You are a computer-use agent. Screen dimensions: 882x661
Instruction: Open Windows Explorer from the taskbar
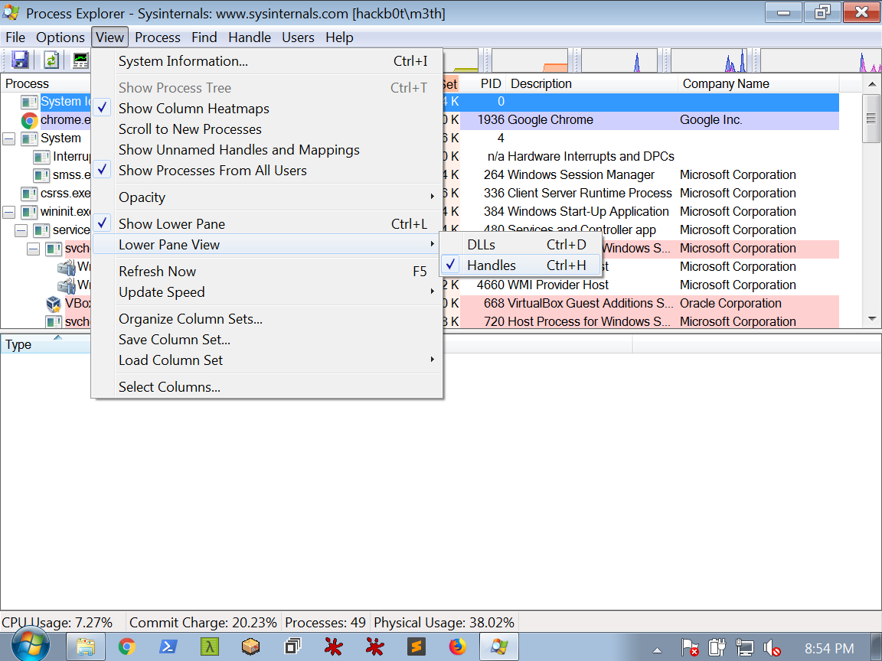[86, 647]
